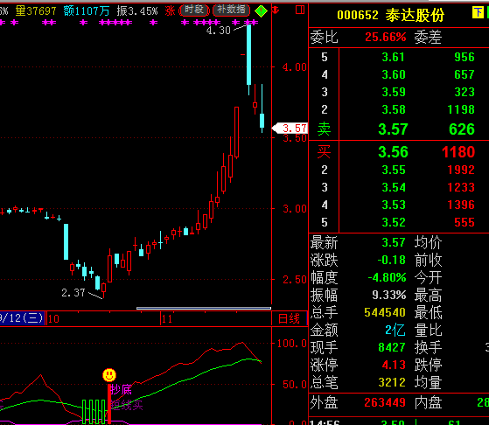
Task: Select the 买 buy-one price 3.56 row
Action: click(x=399, y=152)
